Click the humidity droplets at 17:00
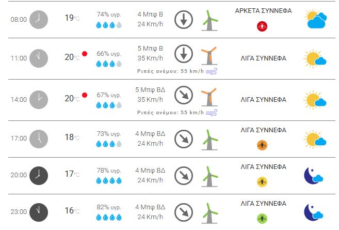This screenshot has width=339, height=230. coord(109,143)
